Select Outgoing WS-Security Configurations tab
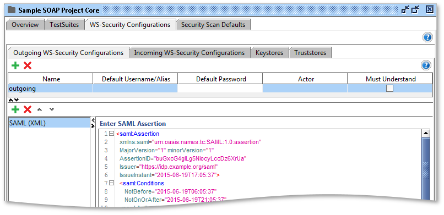The width and height of the screenshot is (444, 215). [x=68, y=53]
